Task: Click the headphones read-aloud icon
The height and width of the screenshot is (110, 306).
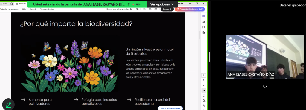Action: [137, 9]
